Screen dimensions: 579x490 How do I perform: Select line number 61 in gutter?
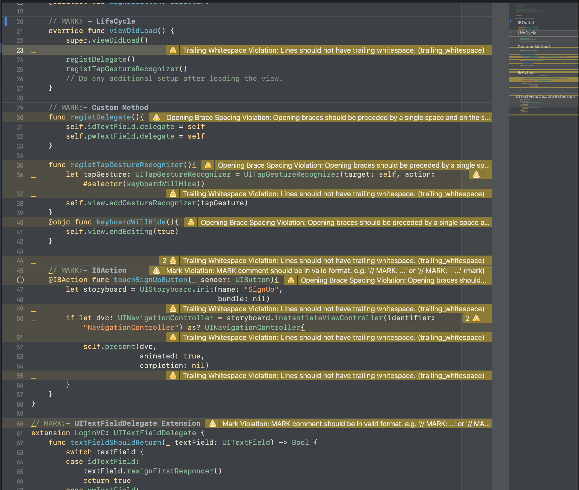(20, 433)
